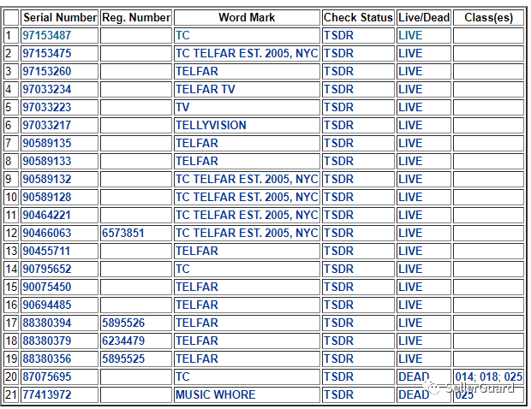Open serial number 90589135 link
Screen dimensions: 531x409
tap(47, 143)
